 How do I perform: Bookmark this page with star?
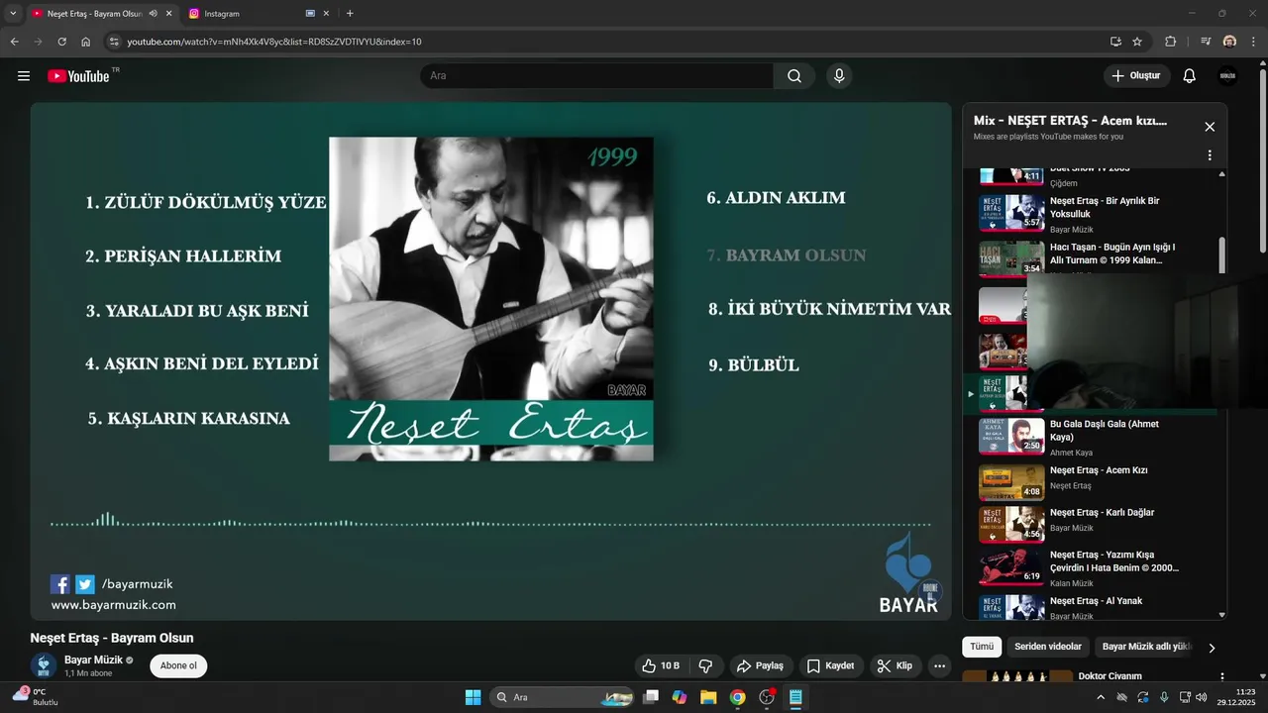pos(1137,42)
